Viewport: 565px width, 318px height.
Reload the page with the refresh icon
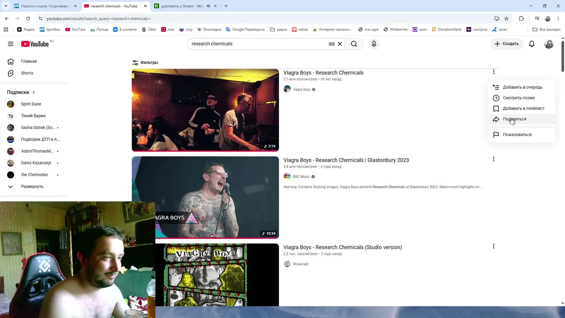28,19
